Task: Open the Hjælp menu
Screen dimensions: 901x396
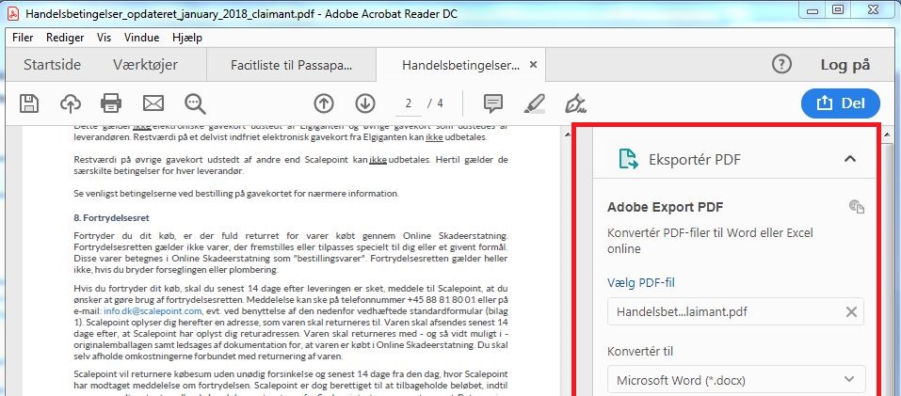Action: pyautogui.click(x=186, y=38)
